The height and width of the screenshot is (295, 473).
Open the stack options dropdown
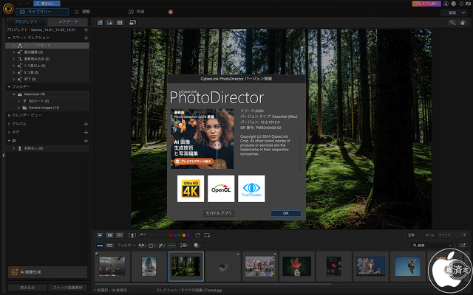pos(197,246)
